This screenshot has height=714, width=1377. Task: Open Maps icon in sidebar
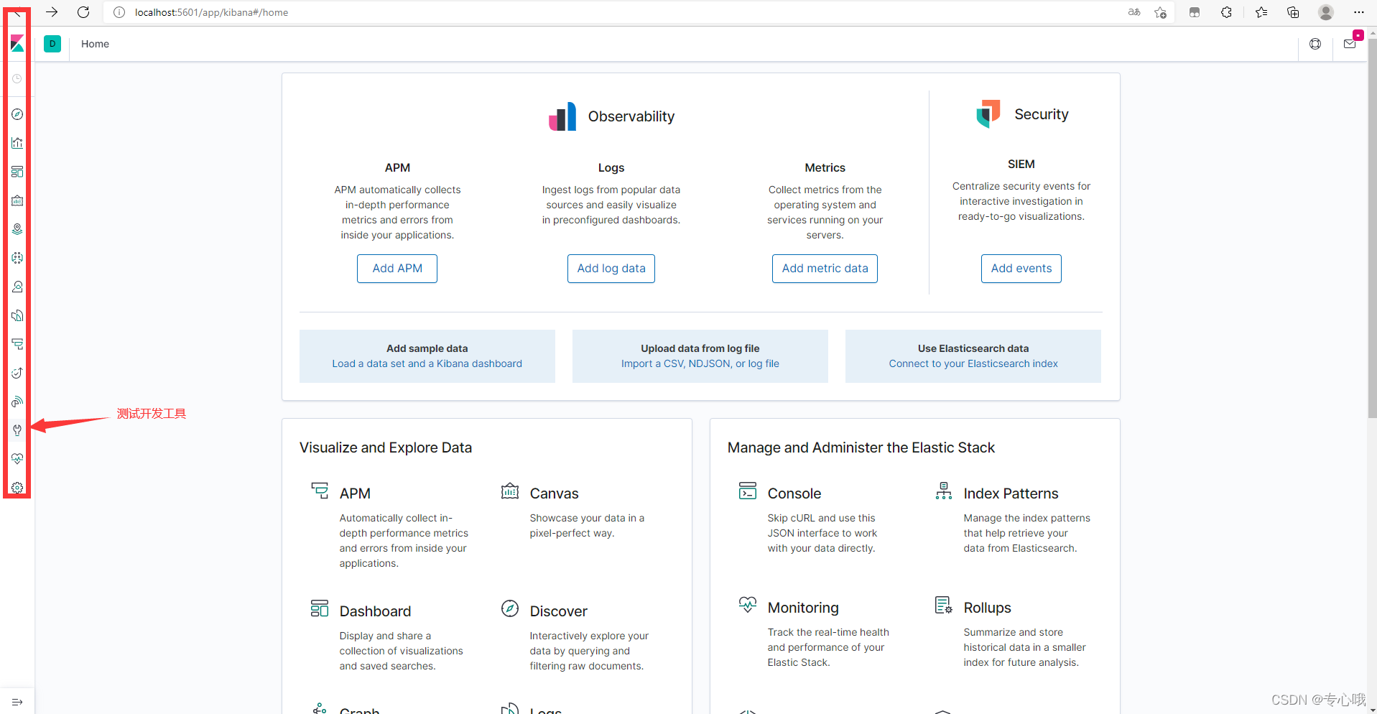(x=17, y=229)
